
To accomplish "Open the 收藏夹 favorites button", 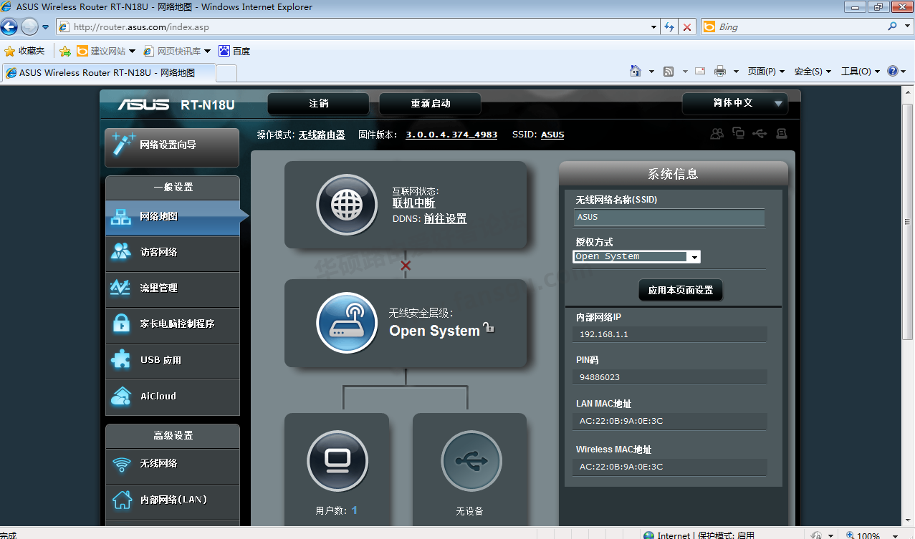I will (x=24, y=51).
